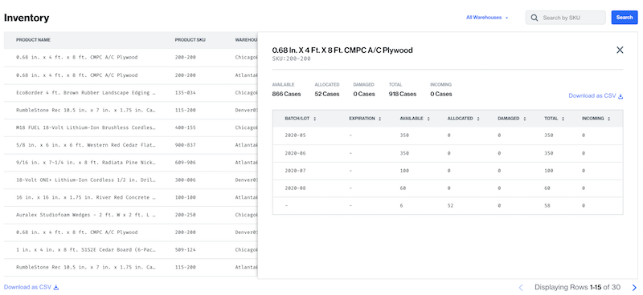Open the All Warehouses dropdown
The height and width of the screenshot is (295, 643).
coord(487,18)
